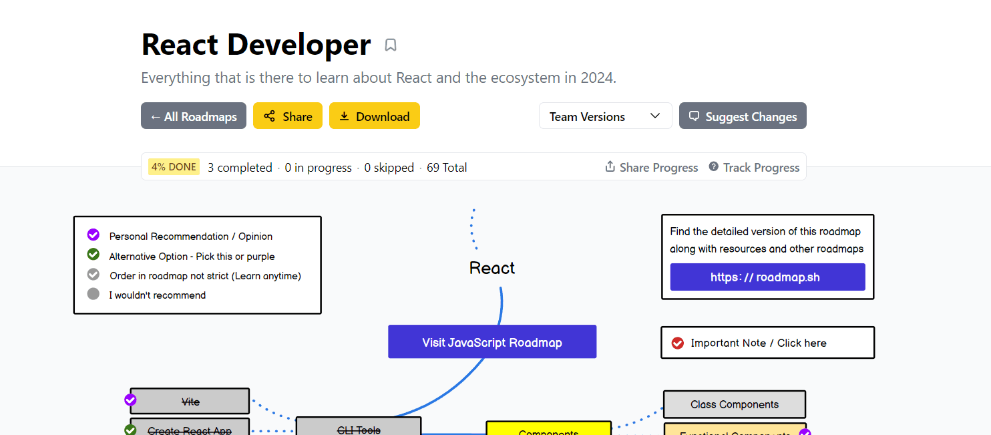Viewport: 991px width, 435px height.
Task: Click the green Alternative Option checkmark in legend
Action: coord(93,255)
